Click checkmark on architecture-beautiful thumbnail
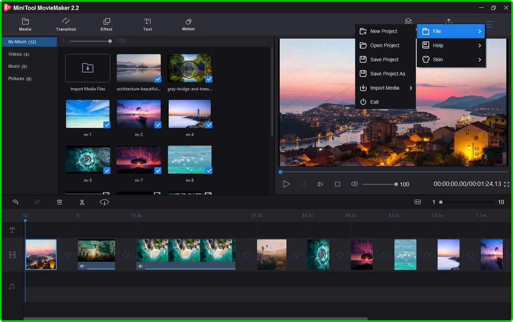513x322 pixels. [x=158, y=79]
